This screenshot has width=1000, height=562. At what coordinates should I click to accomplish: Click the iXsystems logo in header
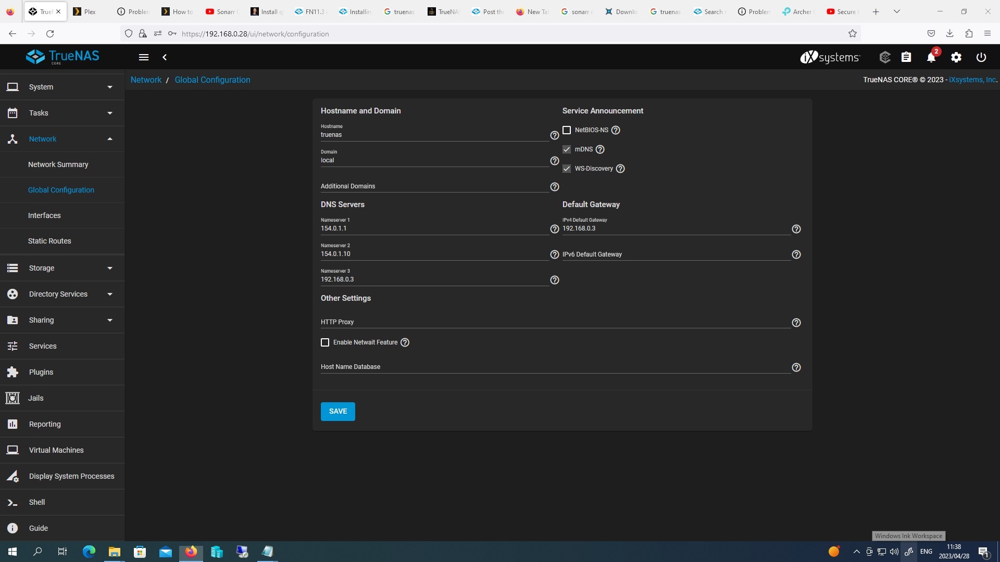(830, 57)
